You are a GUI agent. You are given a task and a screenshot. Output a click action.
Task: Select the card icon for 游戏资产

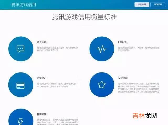pos(20,85)
